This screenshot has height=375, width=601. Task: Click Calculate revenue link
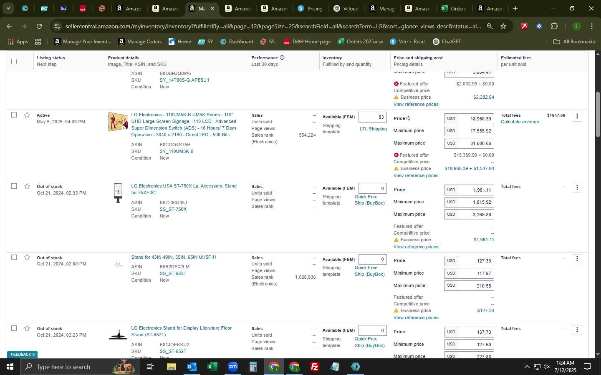(520, 122)
